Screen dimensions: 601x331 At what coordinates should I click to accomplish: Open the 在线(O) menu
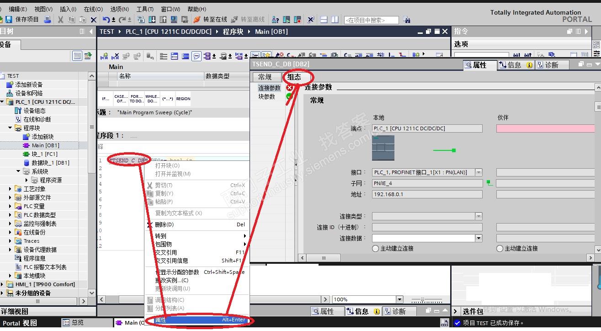(x=93, y=9)
